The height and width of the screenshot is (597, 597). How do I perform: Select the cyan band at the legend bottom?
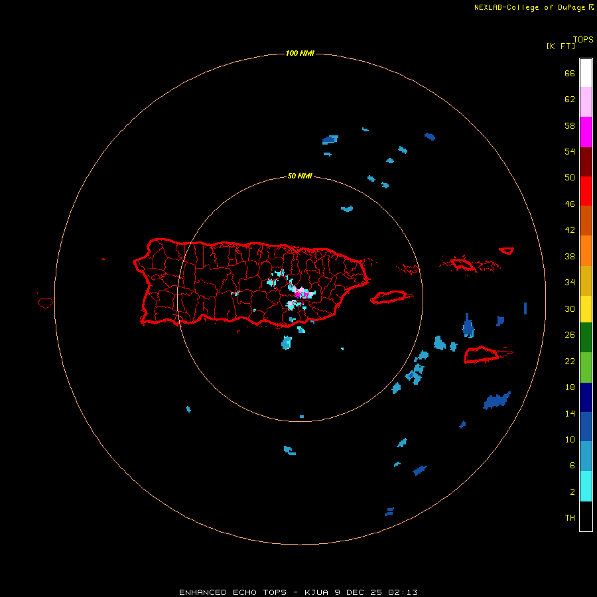(x=586, y=486)
